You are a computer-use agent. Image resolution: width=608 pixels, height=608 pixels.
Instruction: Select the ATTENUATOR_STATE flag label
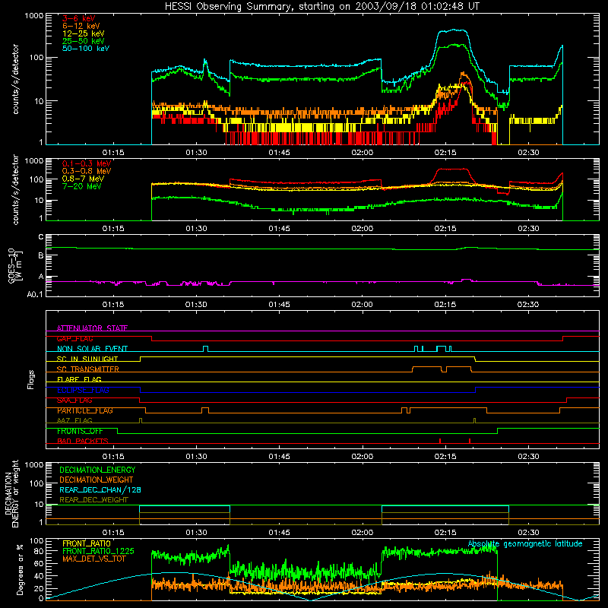[x=92, y=328]
